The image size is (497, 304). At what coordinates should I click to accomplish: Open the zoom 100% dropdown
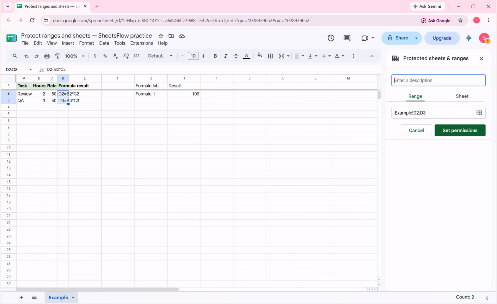75,56
